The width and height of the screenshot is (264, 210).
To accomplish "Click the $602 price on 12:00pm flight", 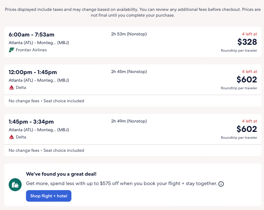I will [x=247, y=80].
